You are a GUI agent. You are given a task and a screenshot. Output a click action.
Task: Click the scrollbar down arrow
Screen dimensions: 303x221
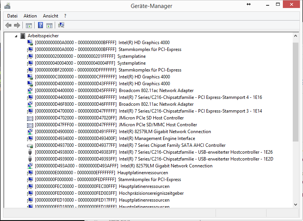(295, 204)
